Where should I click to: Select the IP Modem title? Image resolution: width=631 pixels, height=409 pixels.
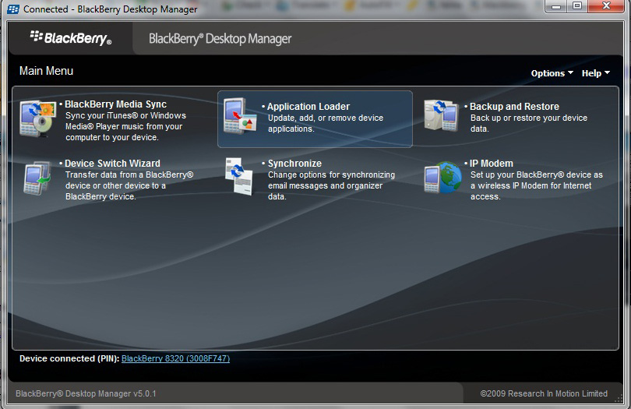492,164
